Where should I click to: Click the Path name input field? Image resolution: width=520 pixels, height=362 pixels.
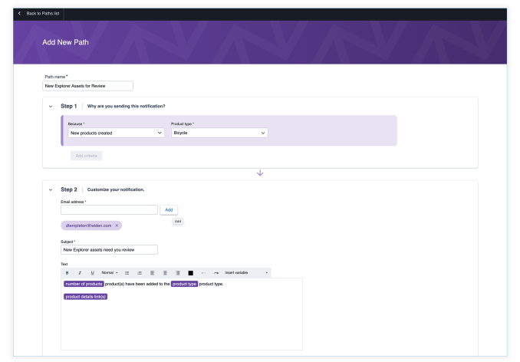coord(87,86)
